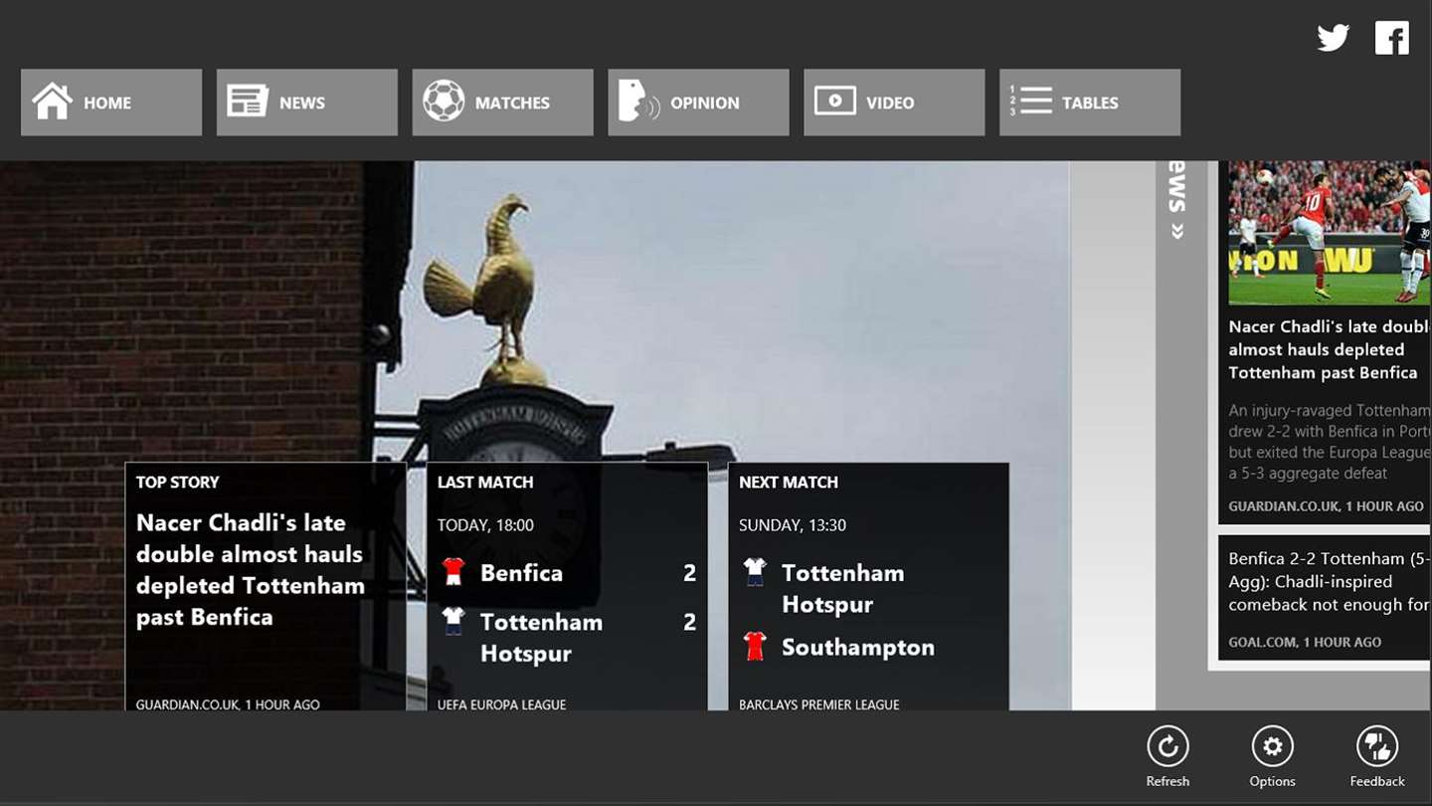Open the TOP STORY Nacer Chadli headline

[251, 570]
